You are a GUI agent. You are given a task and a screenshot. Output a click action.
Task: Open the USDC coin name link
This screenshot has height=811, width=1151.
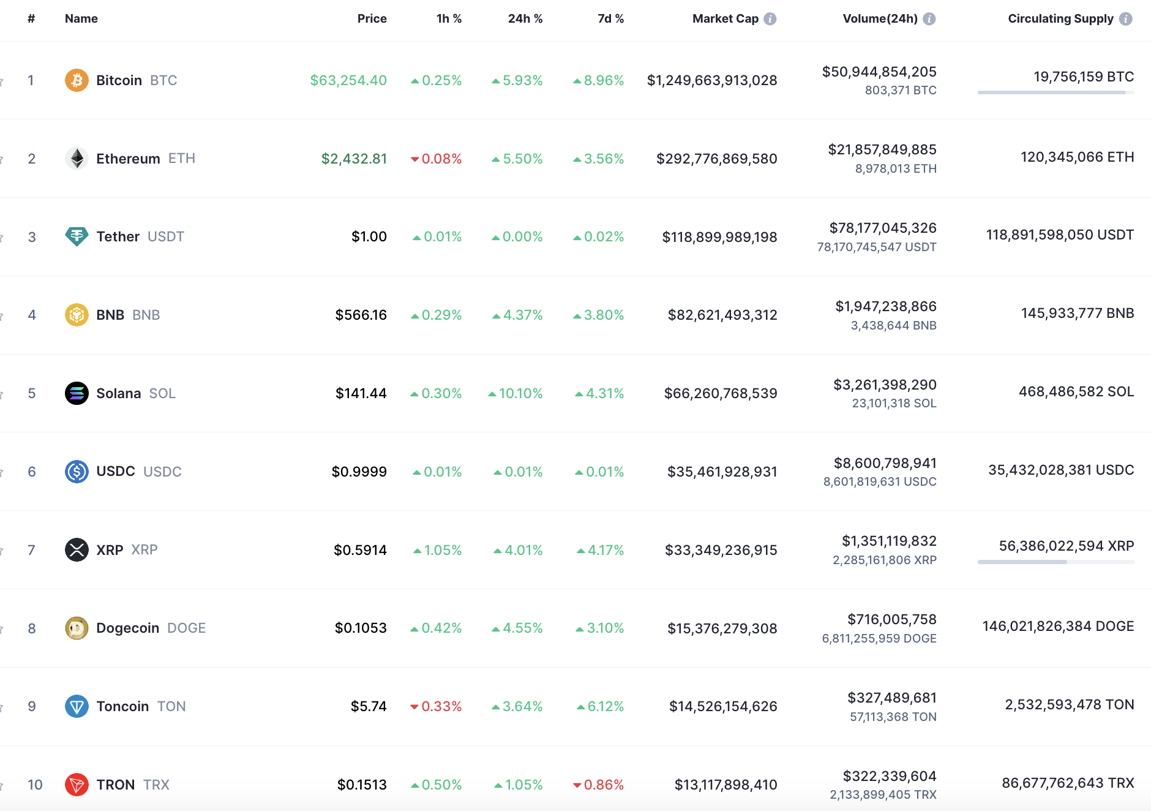[x=116, y=472]
